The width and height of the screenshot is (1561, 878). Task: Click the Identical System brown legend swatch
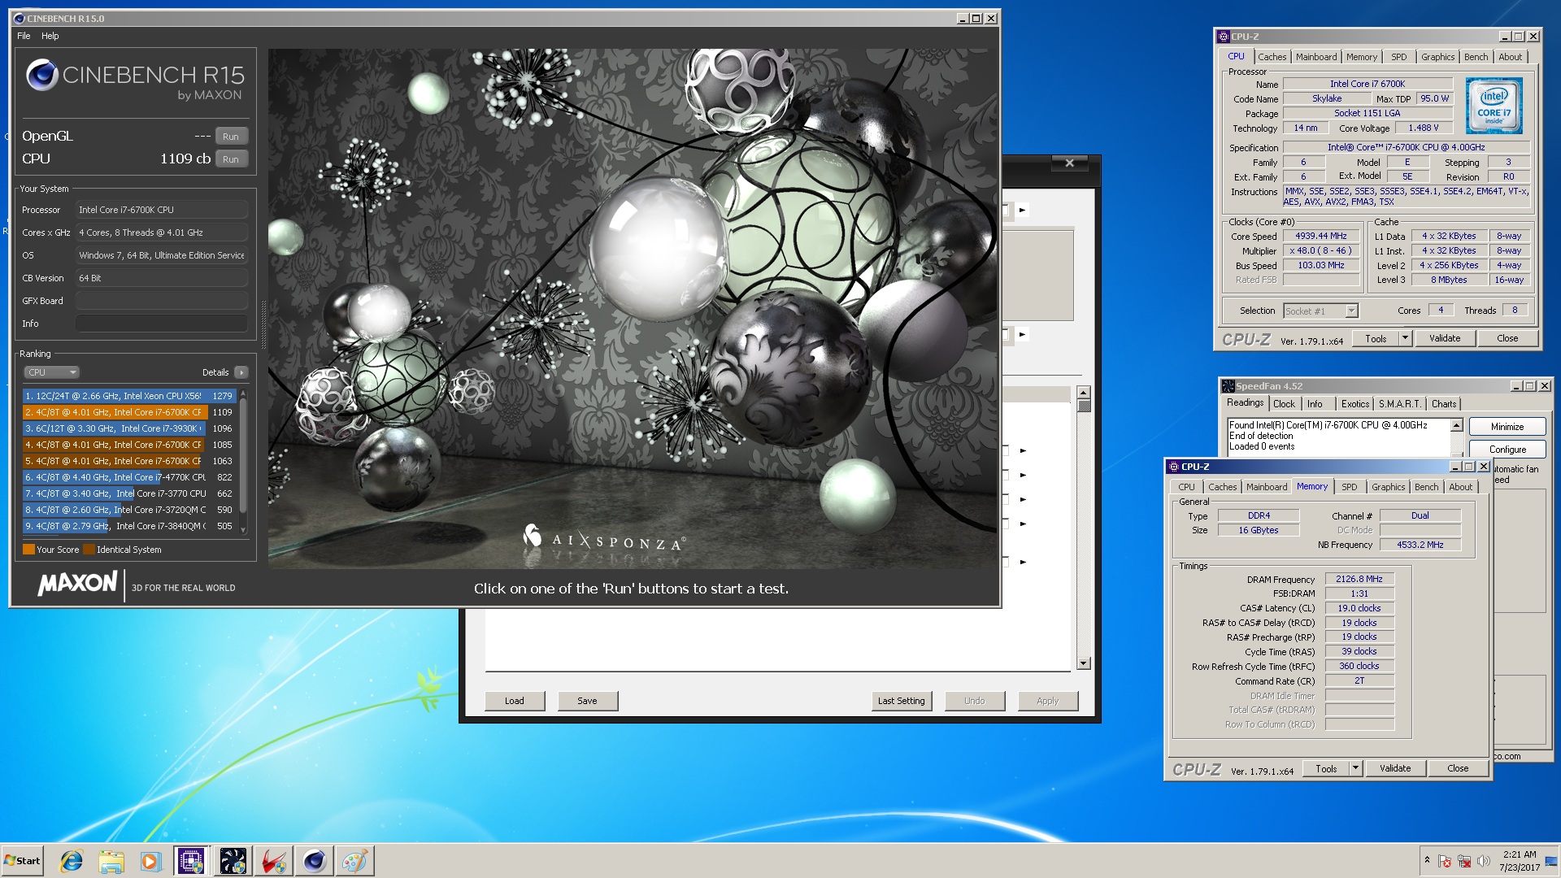(x=89, y=550)
